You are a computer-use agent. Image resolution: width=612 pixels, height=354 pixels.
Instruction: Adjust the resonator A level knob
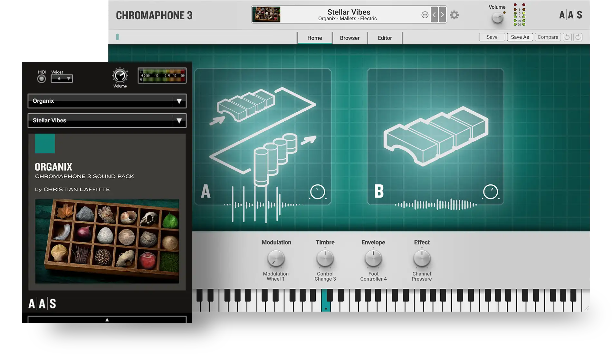pyautogui.click(x=317, y=192)
